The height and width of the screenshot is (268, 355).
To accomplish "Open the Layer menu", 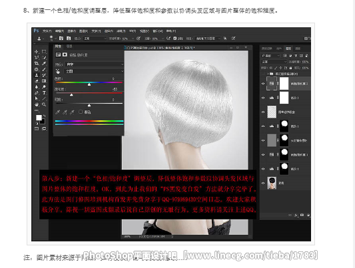I will pos(83,31).
